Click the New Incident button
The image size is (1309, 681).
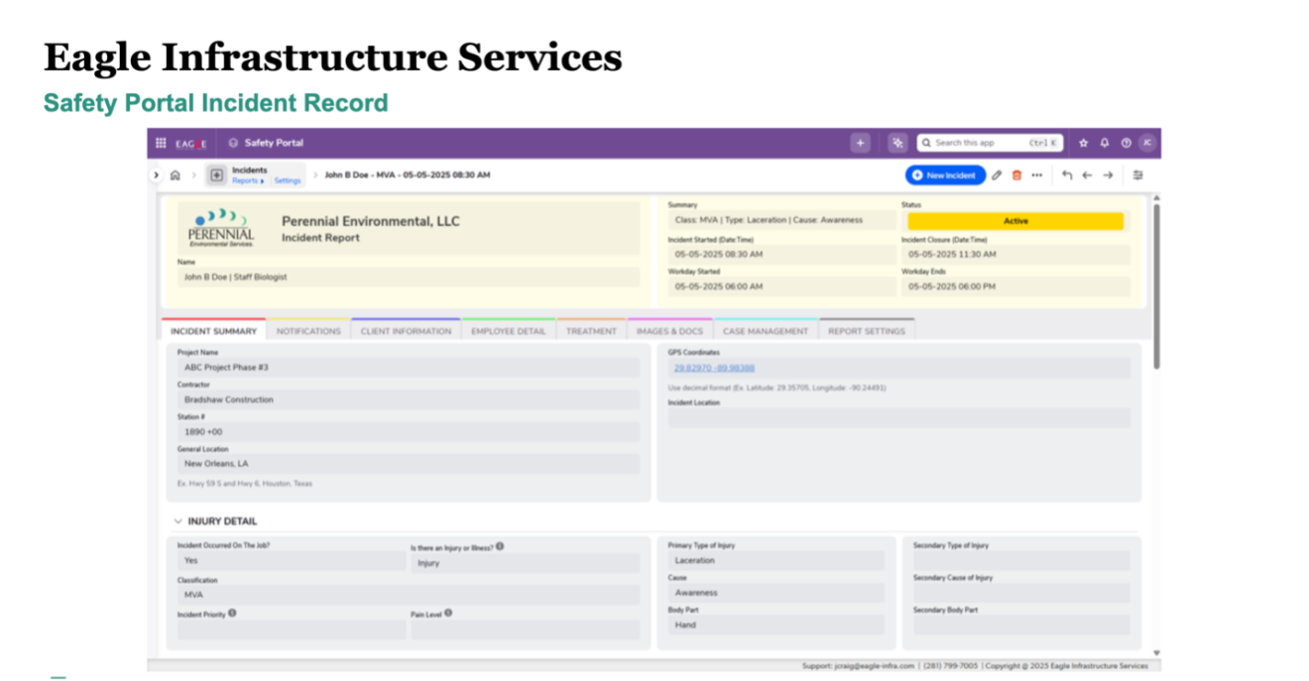point(945,175)
